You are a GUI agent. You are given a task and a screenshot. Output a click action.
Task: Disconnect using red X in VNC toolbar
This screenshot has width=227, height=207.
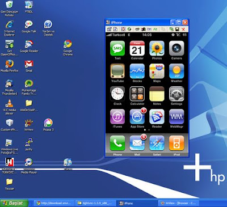[183, 29]
